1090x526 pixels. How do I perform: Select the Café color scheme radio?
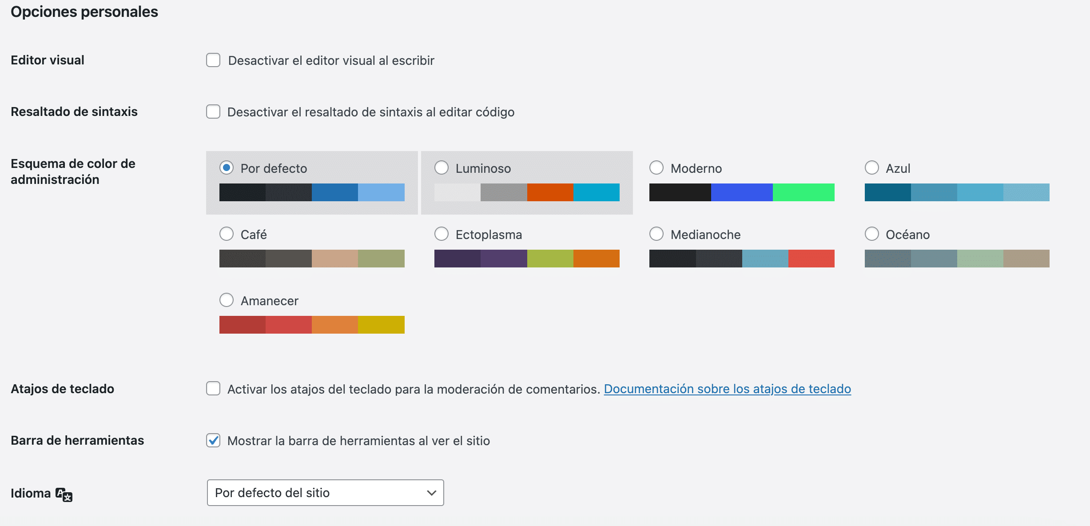227,234
